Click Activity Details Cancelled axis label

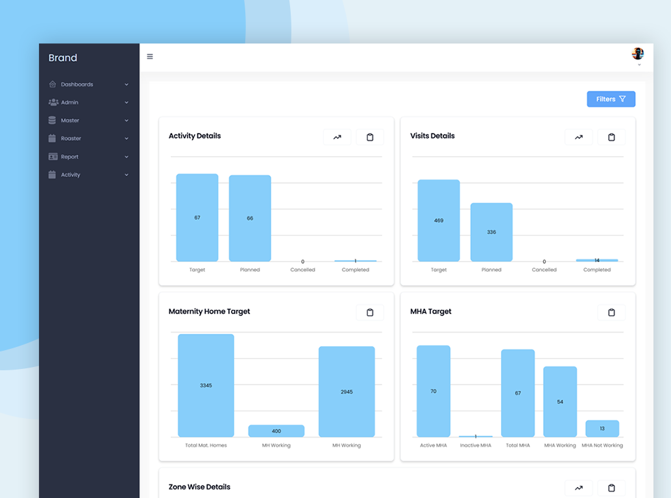point(302,270)
